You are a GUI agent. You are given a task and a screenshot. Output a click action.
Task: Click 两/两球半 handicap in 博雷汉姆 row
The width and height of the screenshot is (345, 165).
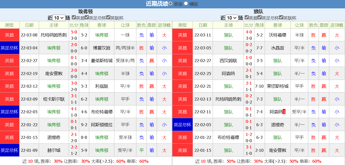[125, 48]
